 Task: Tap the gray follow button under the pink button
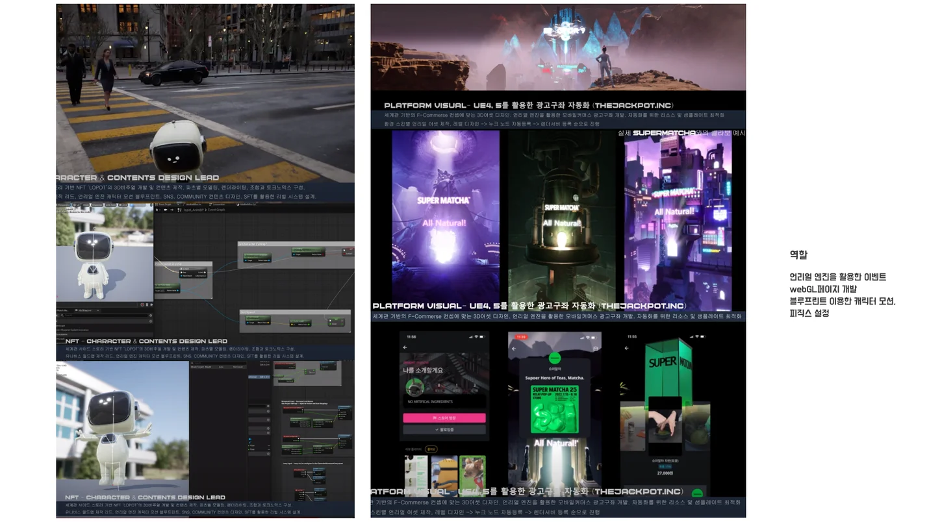coord(444,429)
